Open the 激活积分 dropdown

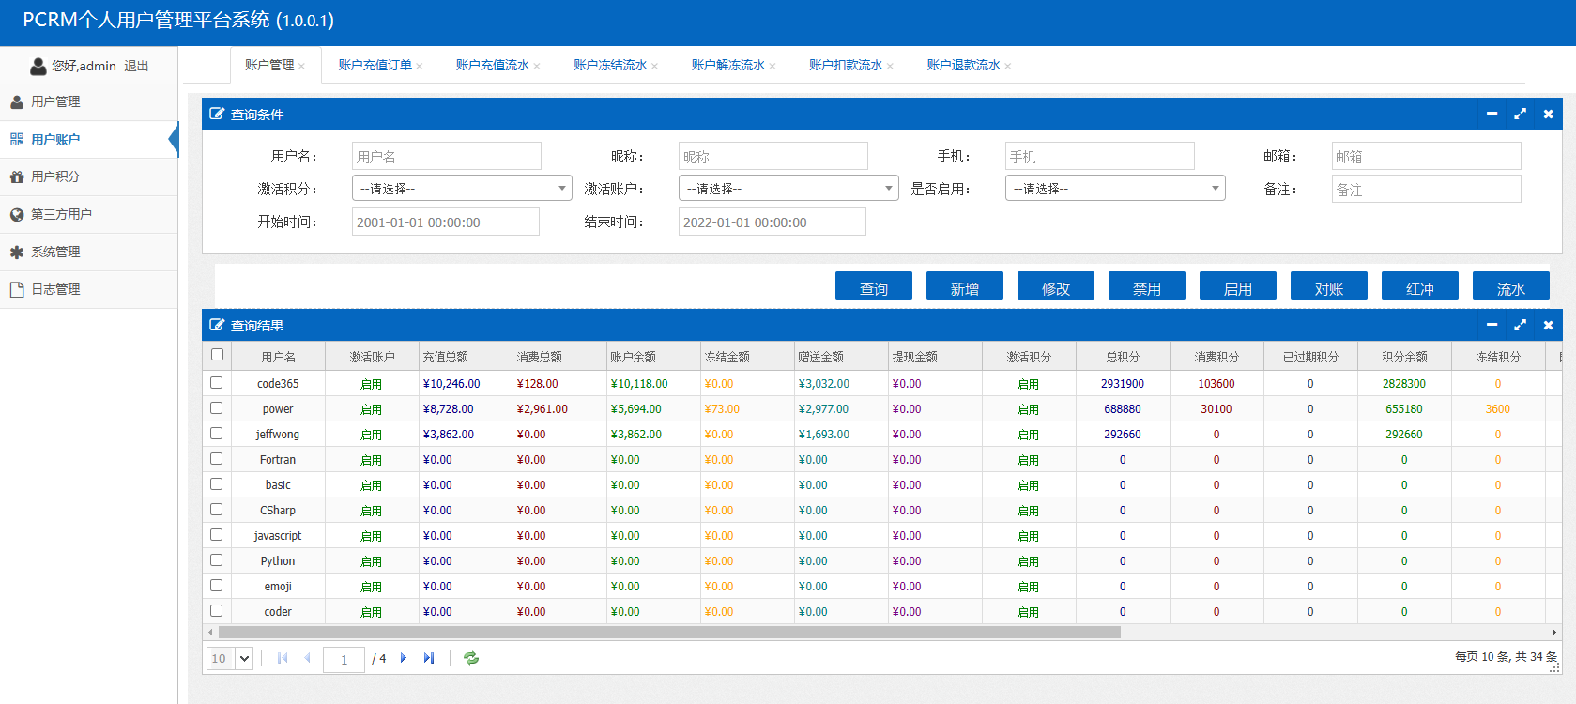[x=462, y=189]
